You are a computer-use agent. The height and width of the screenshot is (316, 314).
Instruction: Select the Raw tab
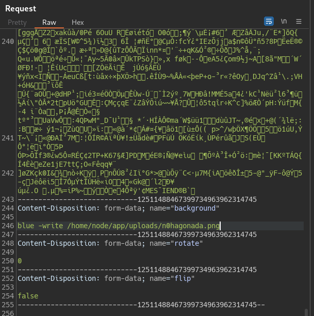coord(49,22)
